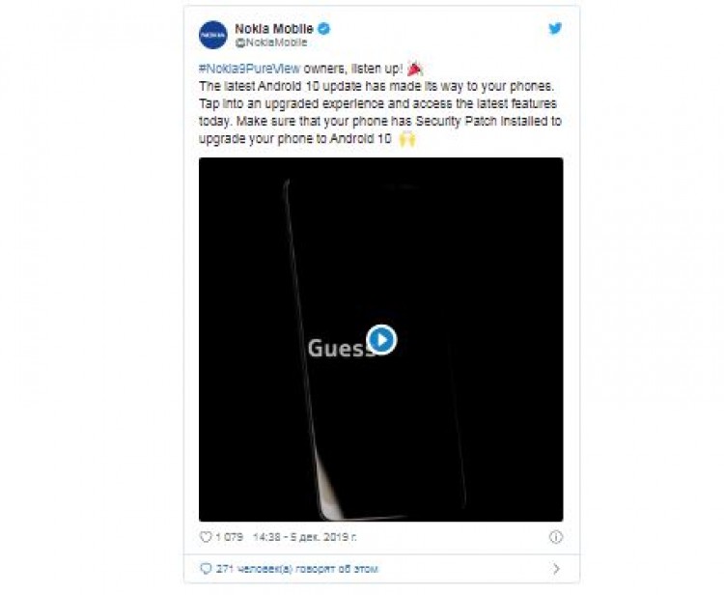
Task: Like the tweet with the heart icon
Action: (206, 537)
